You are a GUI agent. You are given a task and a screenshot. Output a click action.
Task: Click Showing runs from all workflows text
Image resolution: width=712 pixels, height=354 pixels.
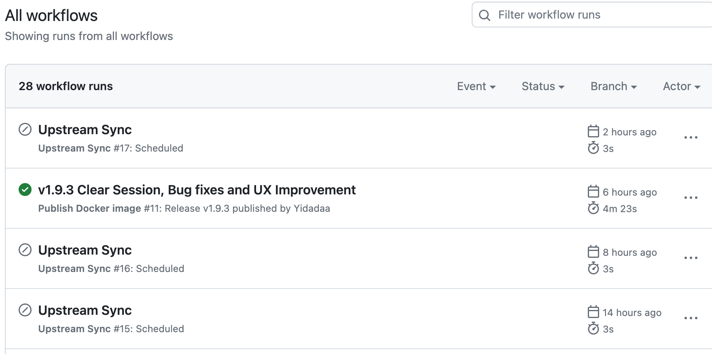pos(89,36)
